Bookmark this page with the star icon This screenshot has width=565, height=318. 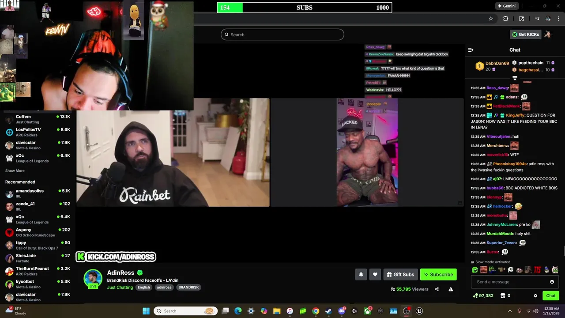(x=490, y=19)
